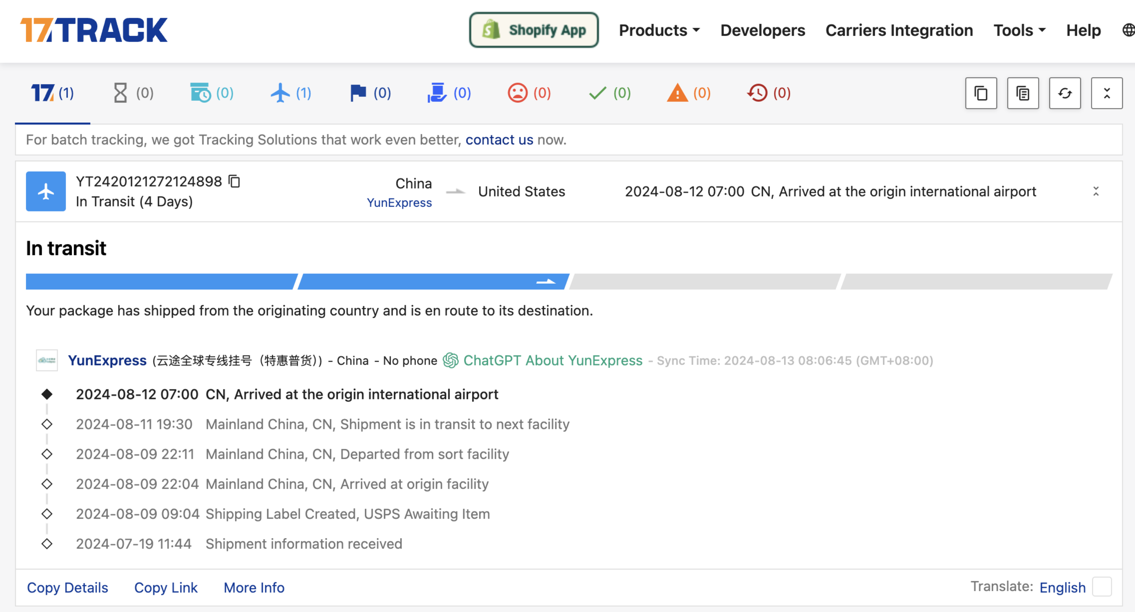Image resolution: width=1135 pixels, height=612 pixels.
Task: Click 'In Transit (4 Days)' status text
Action: [x=134, y=201]
